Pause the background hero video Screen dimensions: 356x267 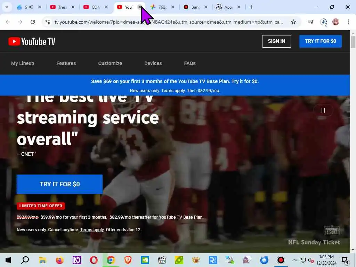click(323, 110)
